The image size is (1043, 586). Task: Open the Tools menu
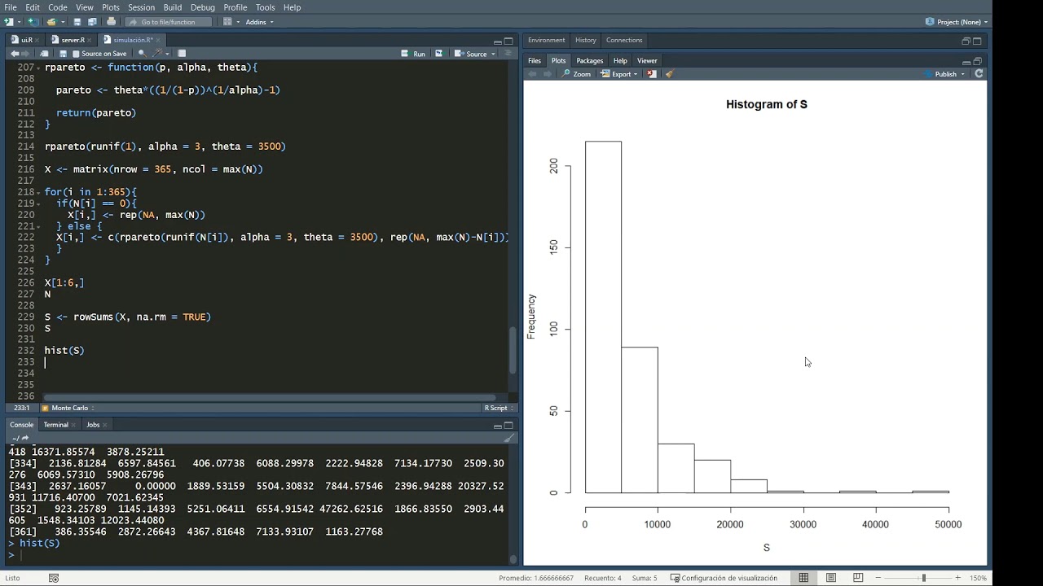click(266, 7)
